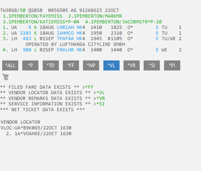Select flight number 4 on first UA segment
Screen dimensions: 201x171
[x=30, y=27]
